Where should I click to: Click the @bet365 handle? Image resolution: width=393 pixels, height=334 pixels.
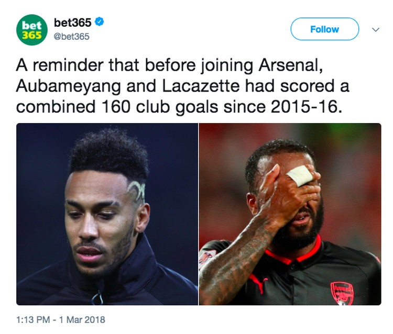point(72,37)
